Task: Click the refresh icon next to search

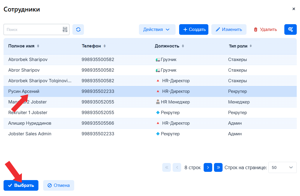Action: tap(78, 29)
